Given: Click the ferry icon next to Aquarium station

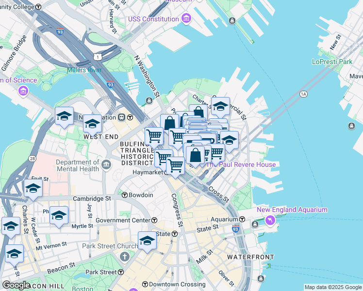Looking at the screenshot, I should coord(255,224).
